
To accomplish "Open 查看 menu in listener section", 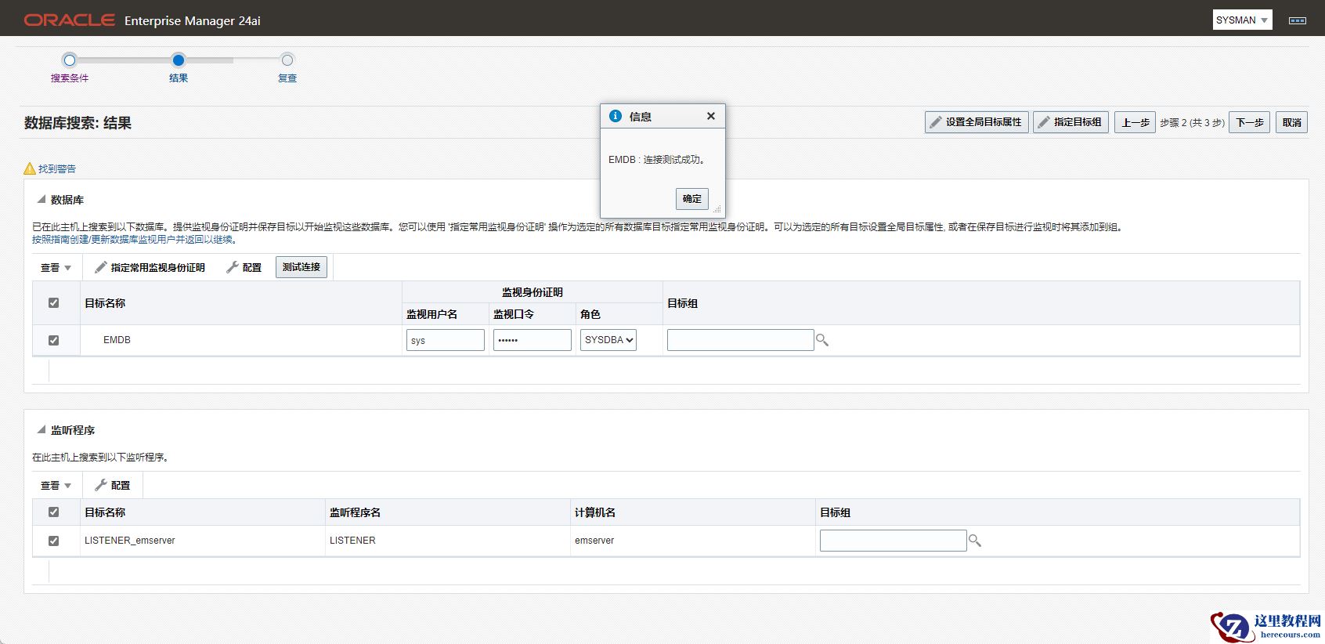I will coord(56,485).
